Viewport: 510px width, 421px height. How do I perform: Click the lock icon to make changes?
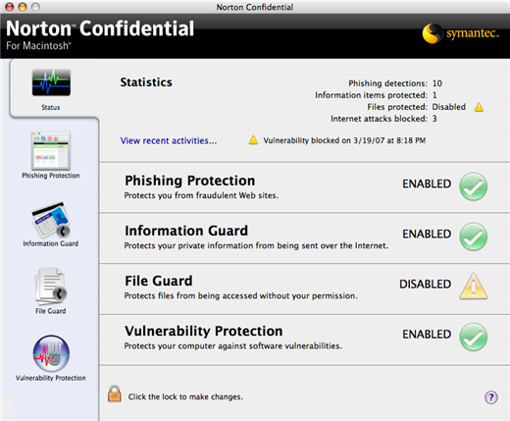[x=115, y=394]
